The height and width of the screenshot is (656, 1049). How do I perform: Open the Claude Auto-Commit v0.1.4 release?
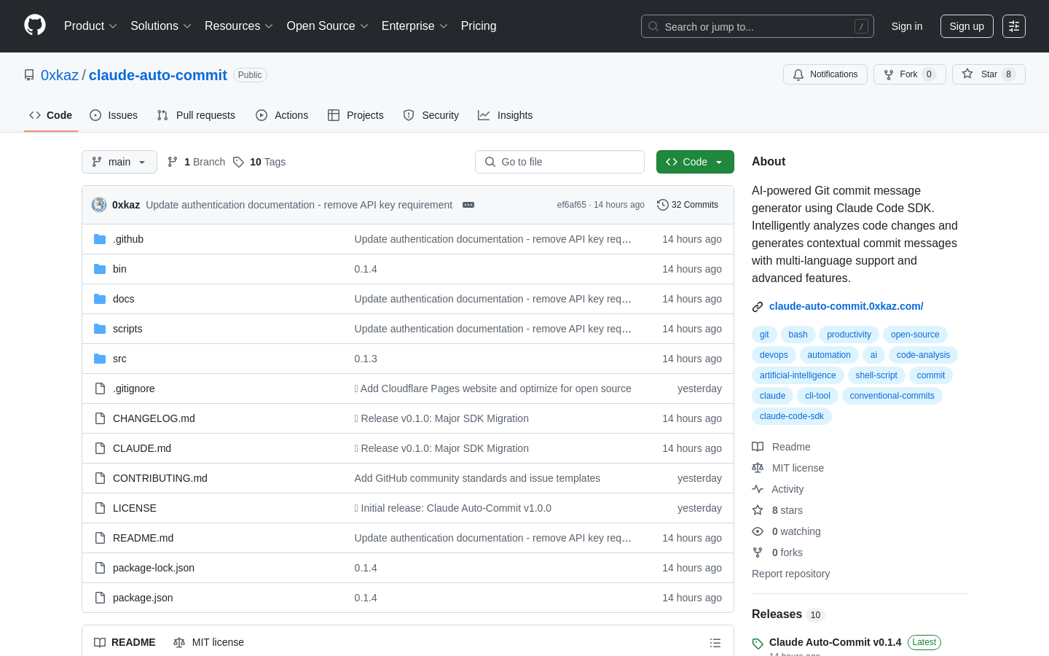pyautogui.click(x=835, y=642)
